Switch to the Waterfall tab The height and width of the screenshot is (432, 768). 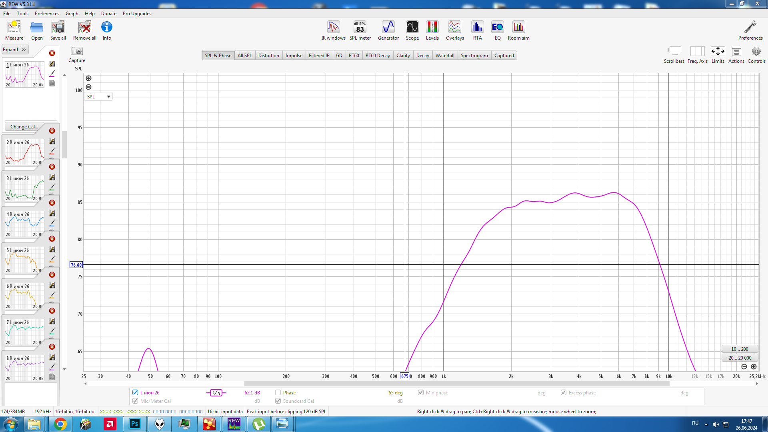coord(444,56)
